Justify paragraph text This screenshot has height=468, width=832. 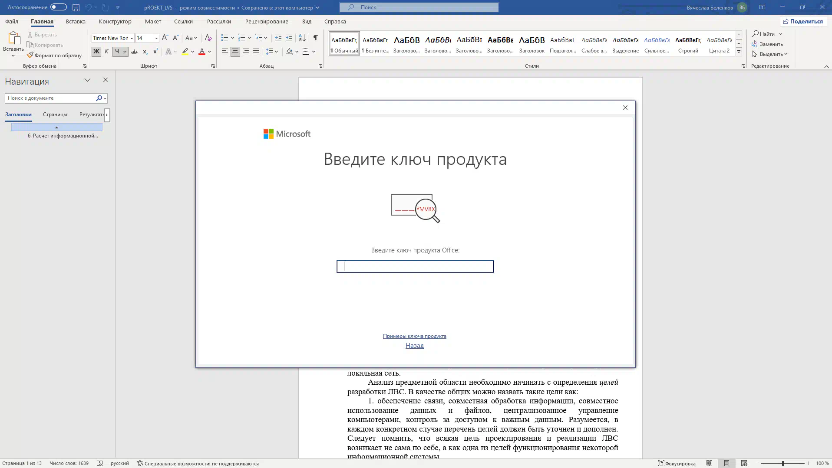tap(256, 52)
